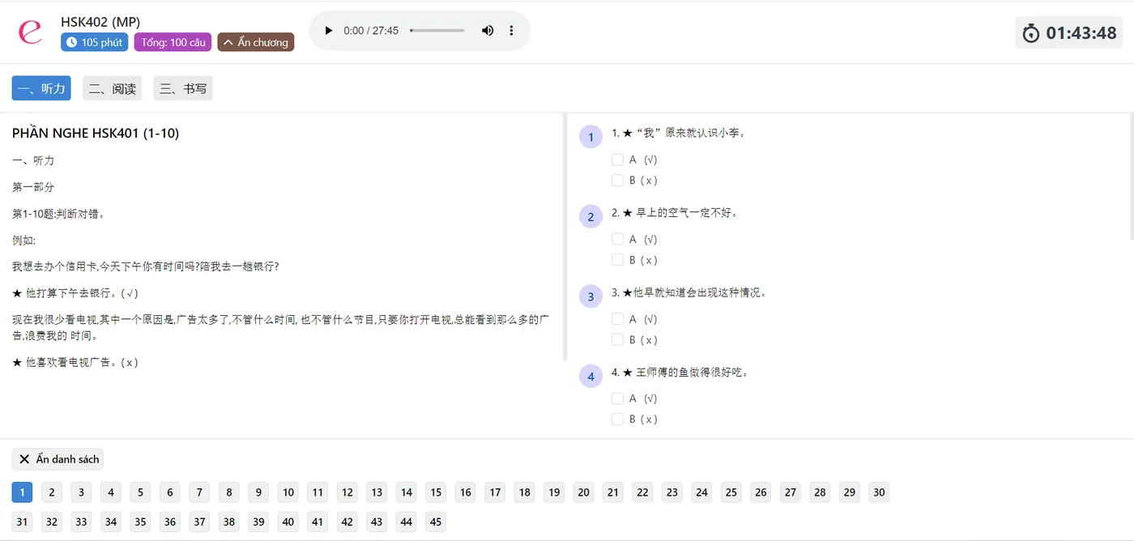This screenshot has width=1134, height=541.
Task: Click the stopwatch timer icon
Action: tap(1031, 33)
